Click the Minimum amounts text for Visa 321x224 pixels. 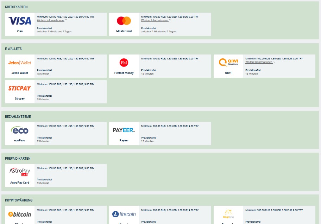(x=65, y=17)
